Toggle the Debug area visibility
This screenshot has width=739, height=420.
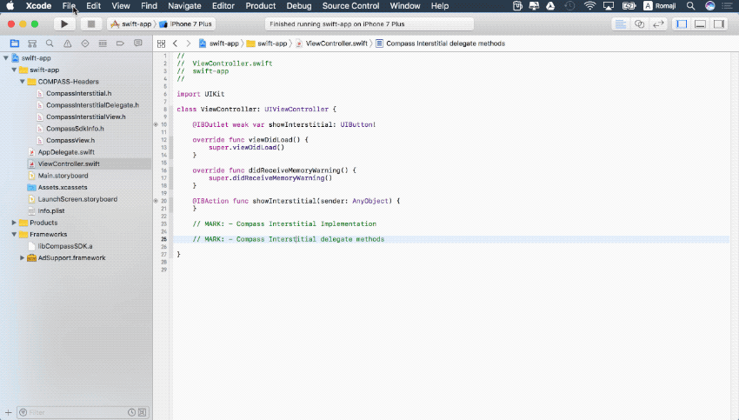(701, 24)
